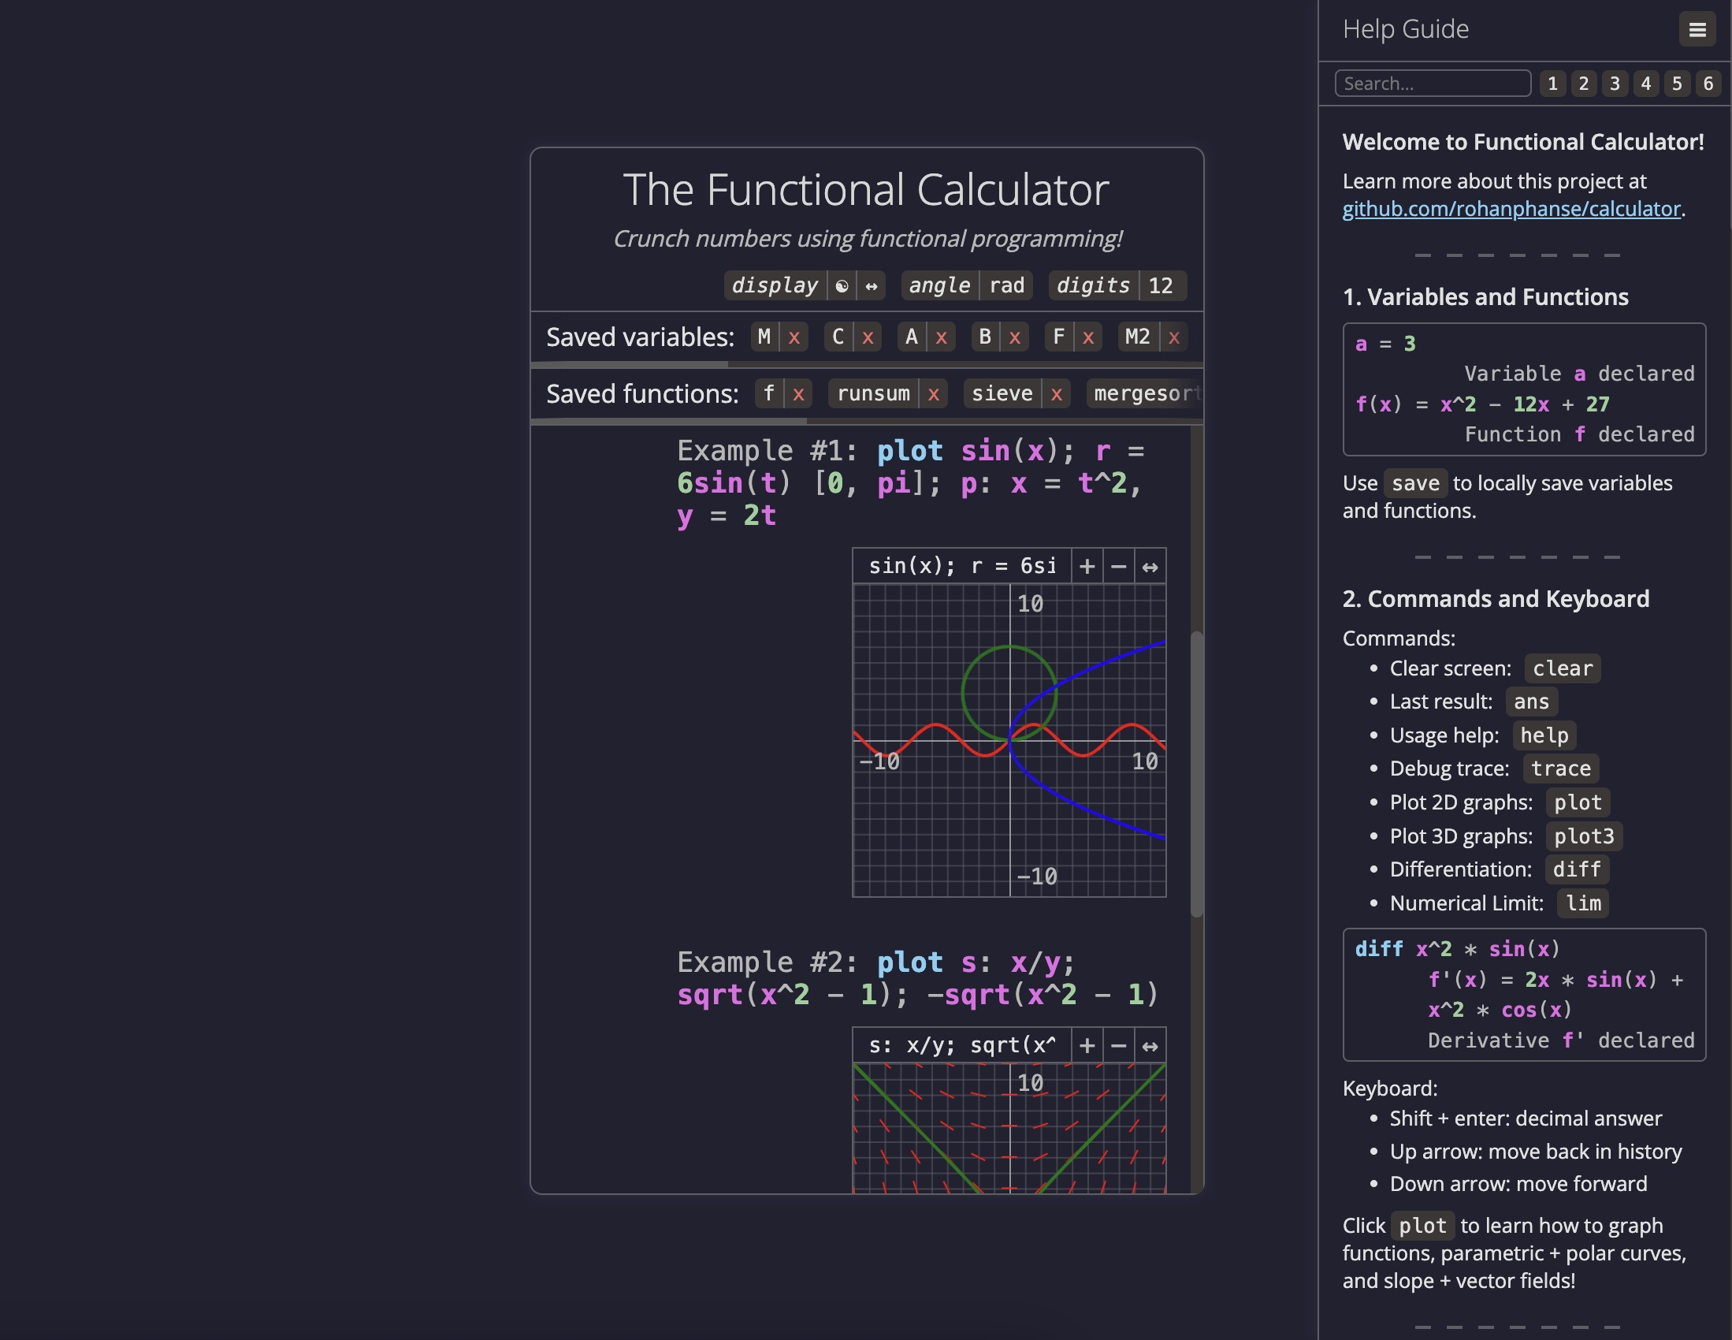This screenshot has height=1340, width=1732.
Task: Click the plot3 command in help
Action: [x=1583, y=836]
